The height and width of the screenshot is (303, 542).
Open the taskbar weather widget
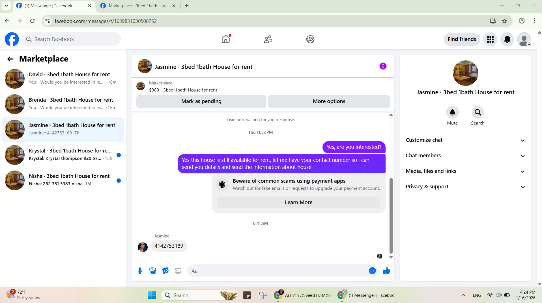(23, 295)
